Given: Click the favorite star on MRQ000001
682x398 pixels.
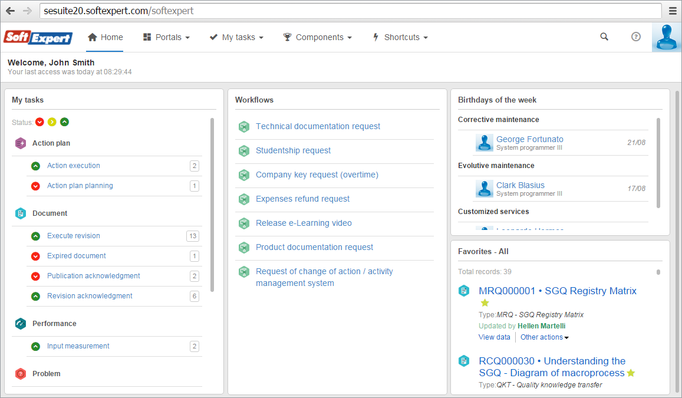Looking at the screenshot, I should (485, 302).
